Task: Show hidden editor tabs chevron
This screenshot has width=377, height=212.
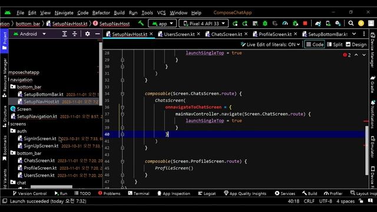Action: coord(354,34)
